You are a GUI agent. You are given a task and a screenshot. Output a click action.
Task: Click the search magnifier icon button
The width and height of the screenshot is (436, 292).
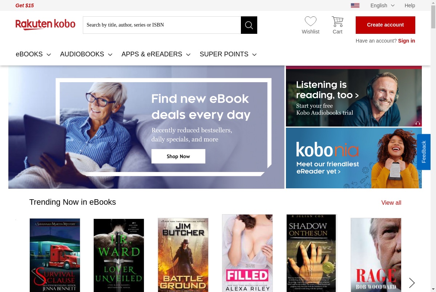click(x=249, y=25)
